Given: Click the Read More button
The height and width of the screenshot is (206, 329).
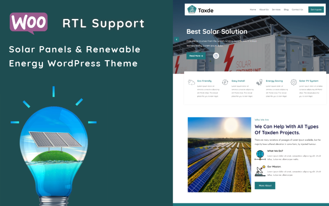Looking at the screenshot, I should pos(195,56).
